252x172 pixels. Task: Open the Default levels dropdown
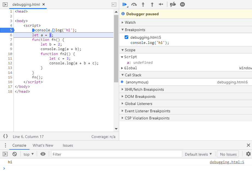(198, 154)
